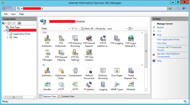Open FTP Logging feature
The image size is (190, 105).
[117, 40]
